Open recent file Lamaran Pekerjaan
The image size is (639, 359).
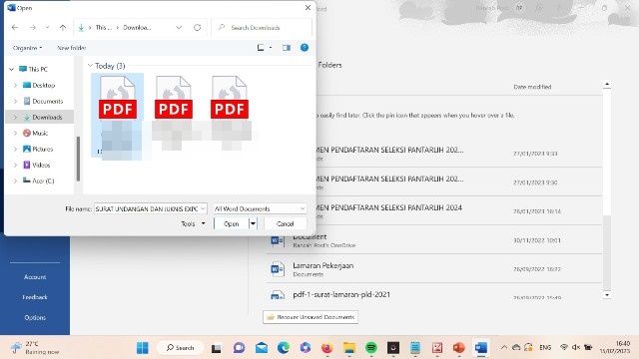coord(434,269)
